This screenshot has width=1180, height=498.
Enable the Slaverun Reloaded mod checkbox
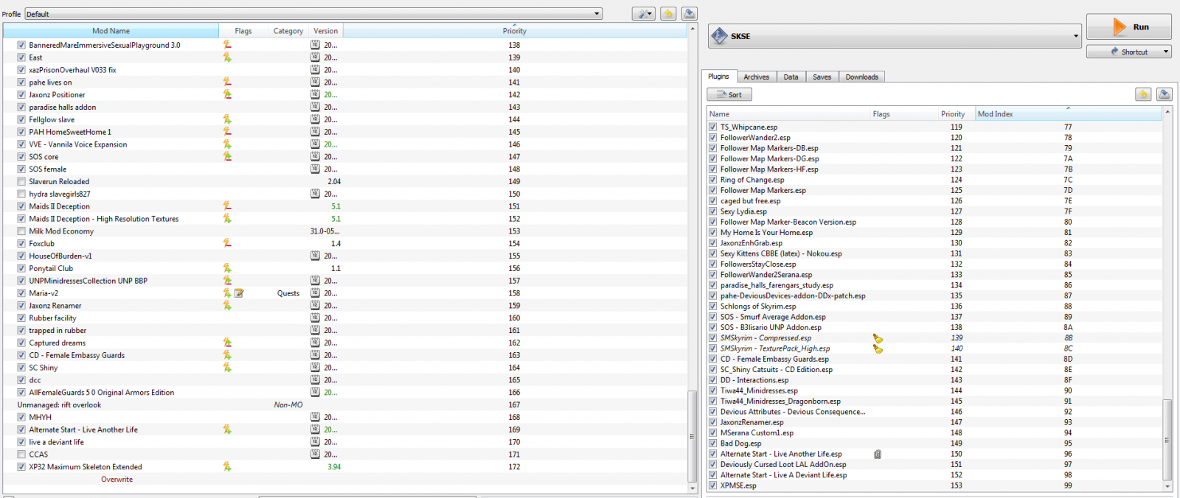[x=21, y=182]
